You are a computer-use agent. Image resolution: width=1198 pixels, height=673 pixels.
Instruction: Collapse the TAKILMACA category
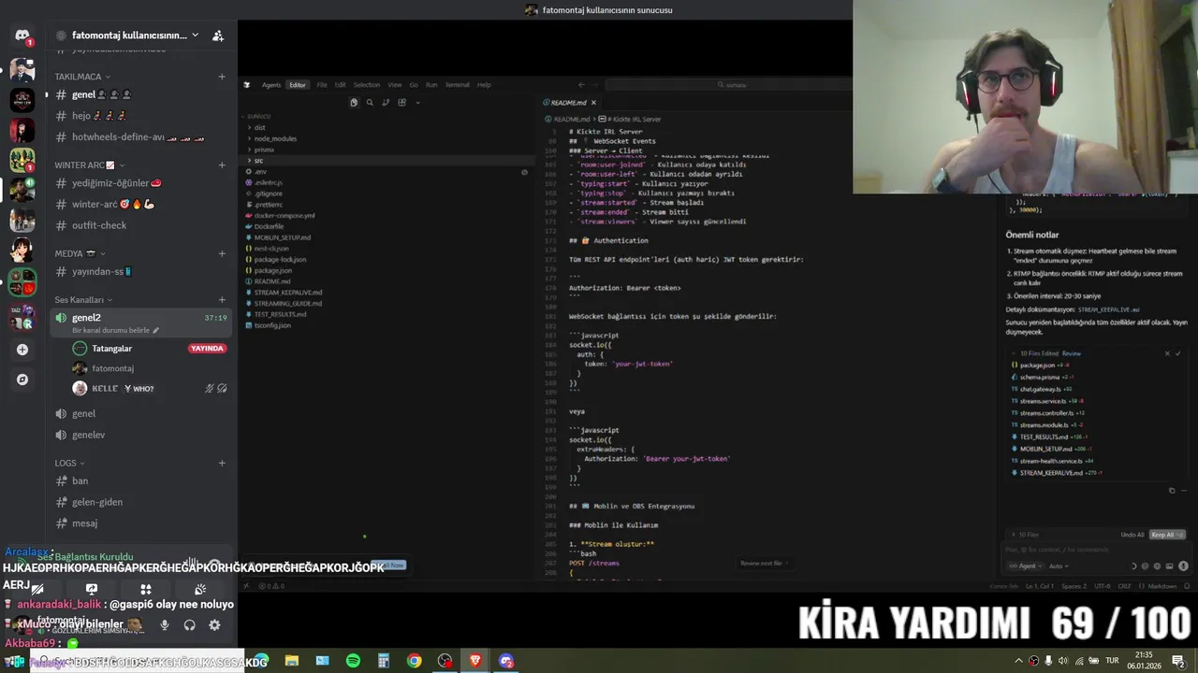tap(82, 77)
